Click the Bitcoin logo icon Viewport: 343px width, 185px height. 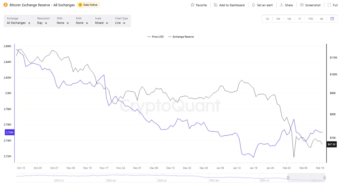tap(6, 5)
